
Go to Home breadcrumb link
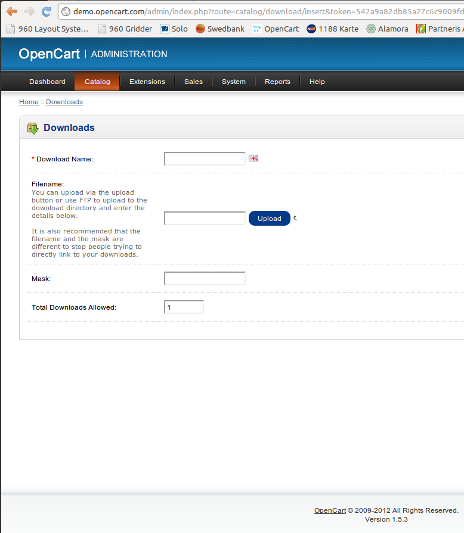coord(29,102)
